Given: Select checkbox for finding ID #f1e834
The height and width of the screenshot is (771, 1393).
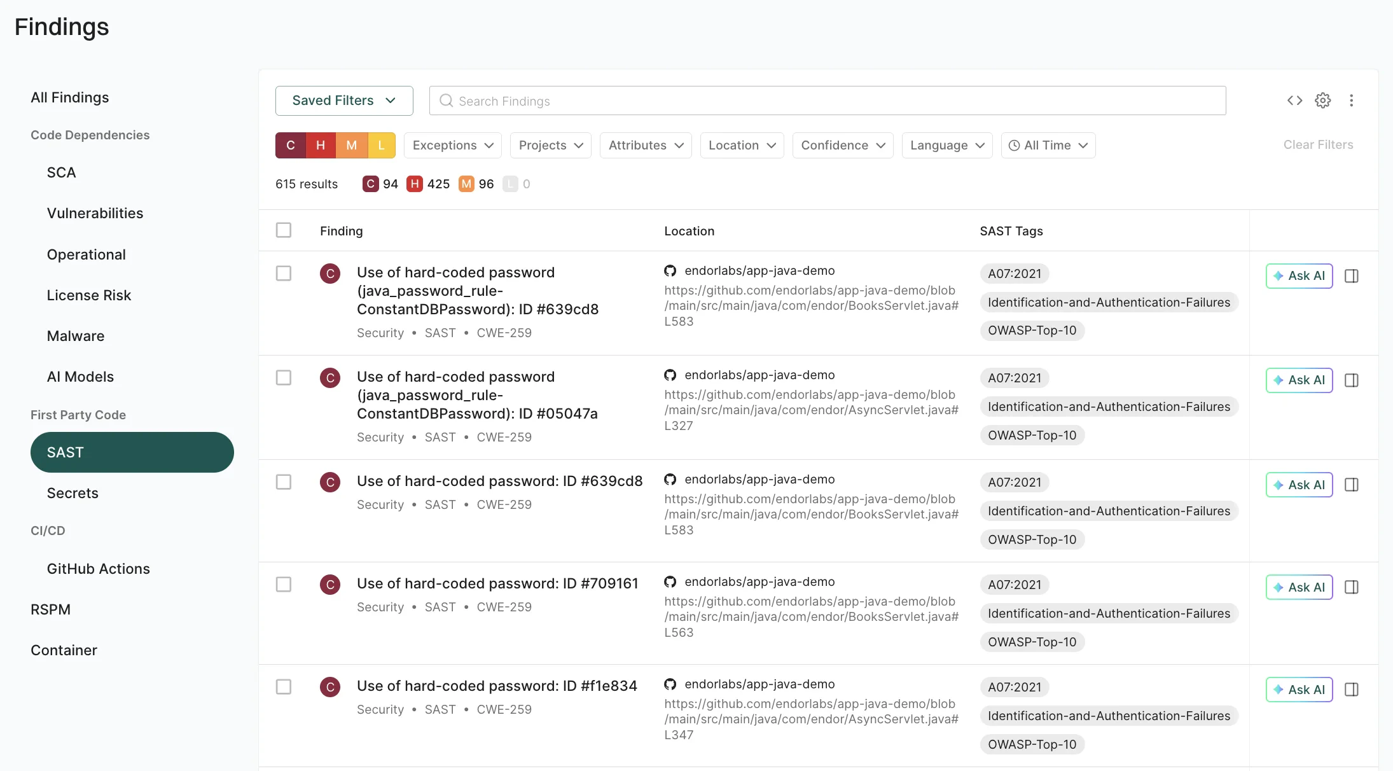Looking at the screenshot, I should (284, 687).
